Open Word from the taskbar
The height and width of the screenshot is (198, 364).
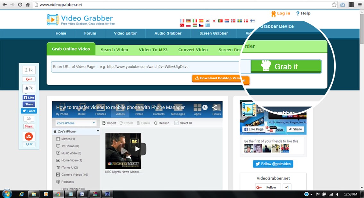coord(82,194)
